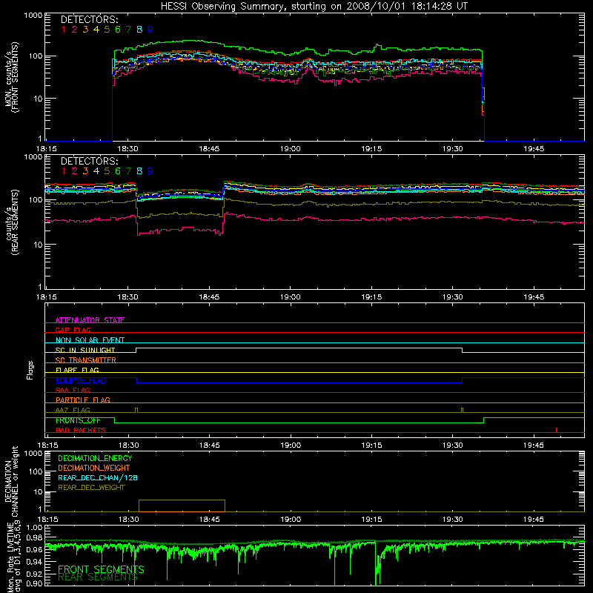
Task: Click detector number 1 in the rear segments legend
Action: tap(64, 171)
